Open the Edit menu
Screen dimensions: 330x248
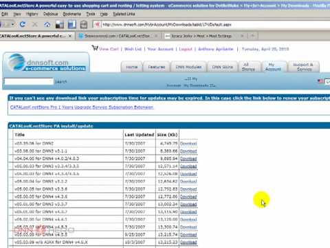pyautogui.click(x=5, y=14)
